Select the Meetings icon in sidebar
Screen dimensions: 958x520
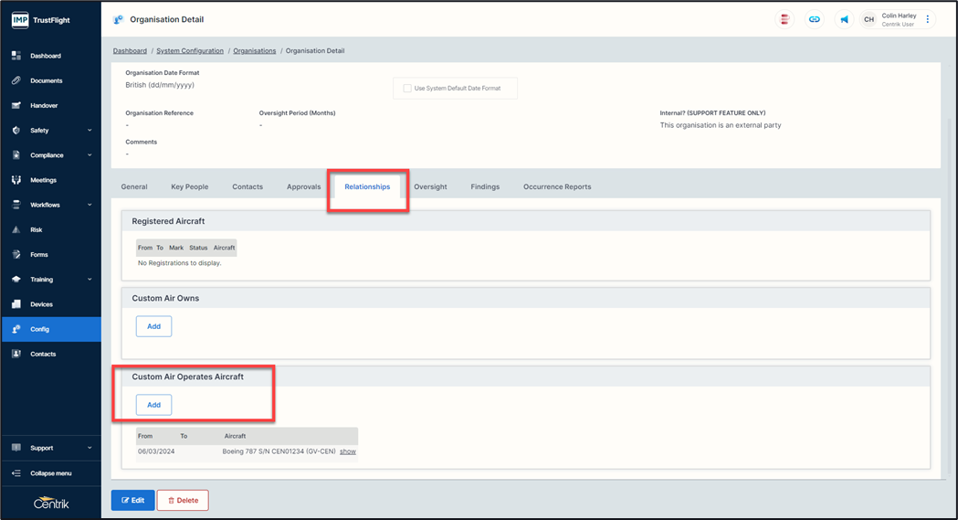[16, 180]
